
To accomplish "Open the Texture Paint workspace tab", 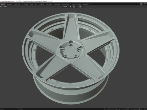I will [x=34, y=4].
